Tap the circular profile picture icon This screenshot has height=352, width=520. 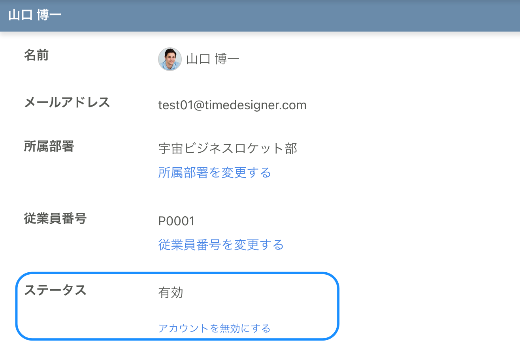click(x=170, y=59)
